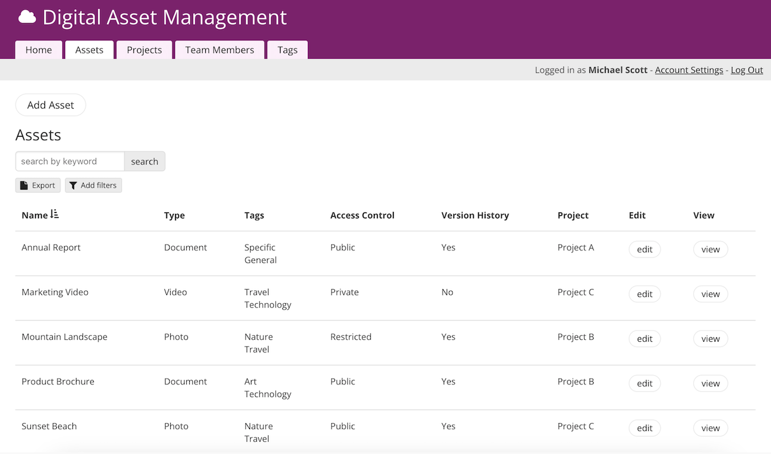Click the Type column header
The height and width of the screenshot is (454, 771).
(174, 215)
